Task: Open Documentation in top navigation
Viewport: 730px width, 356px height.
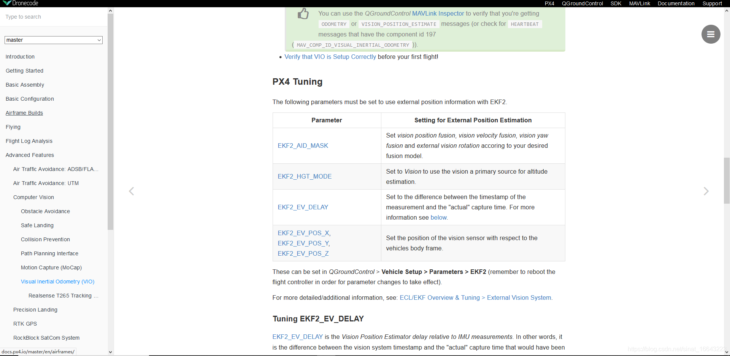Action: tap(676, 3)
